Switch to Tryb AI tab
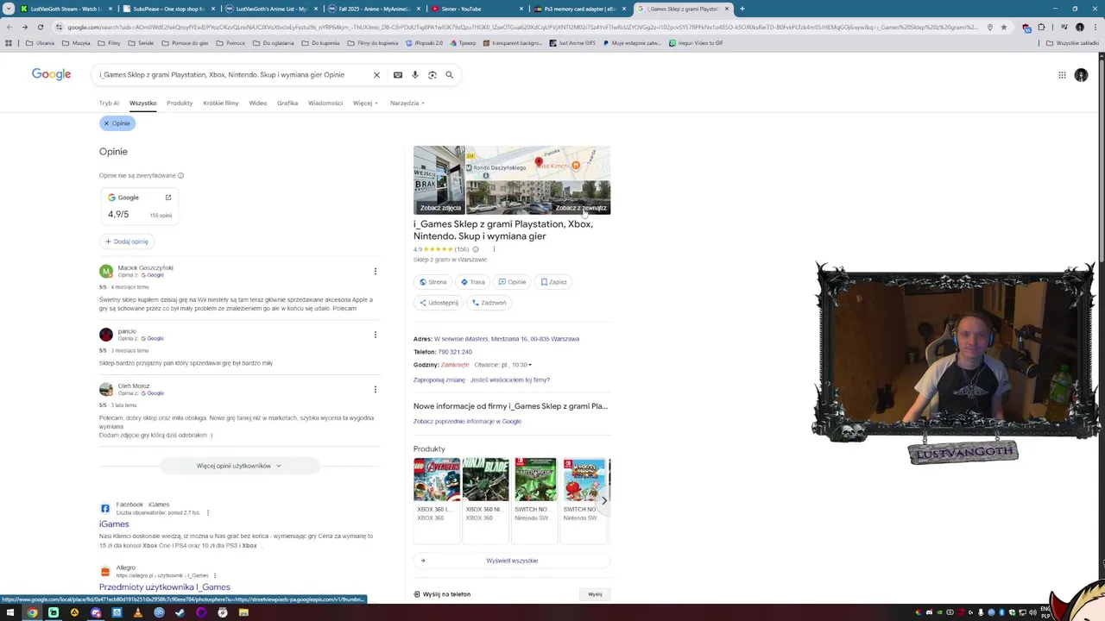This screenshot has width=1105, height=621. coord(109,103)
